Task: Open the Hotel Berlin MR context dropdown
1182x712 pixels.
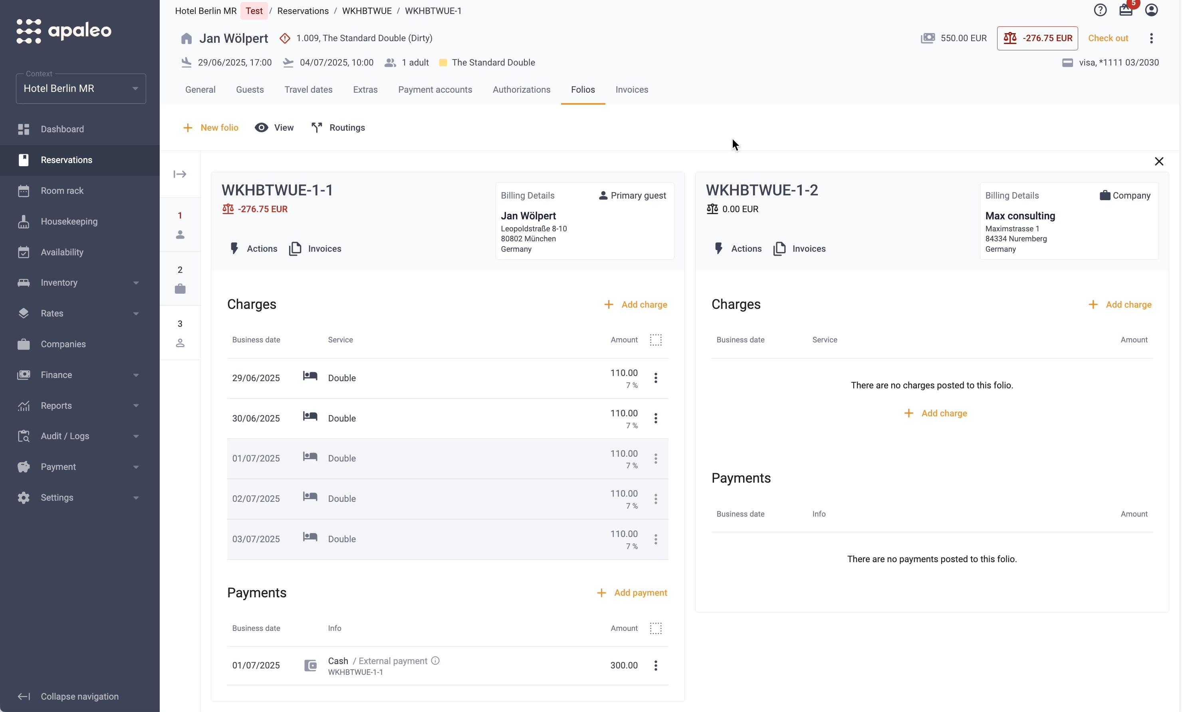Action: (x=81, y=89)
